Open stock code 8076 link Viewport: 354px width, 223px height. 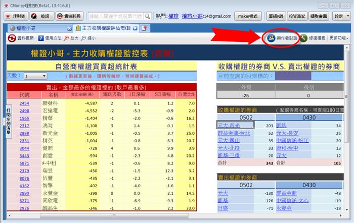tap(24, 178)
